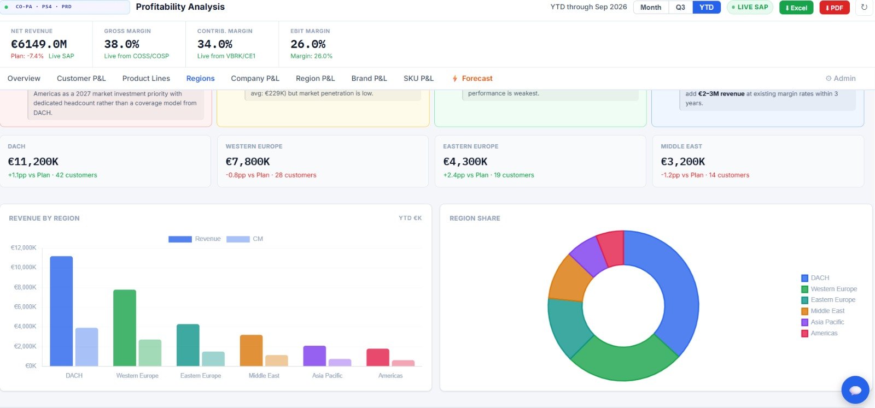Toggle the Revenue legend swatch in bar chart
This screenshot has height=408, width=875.
[x=180, y=239]
